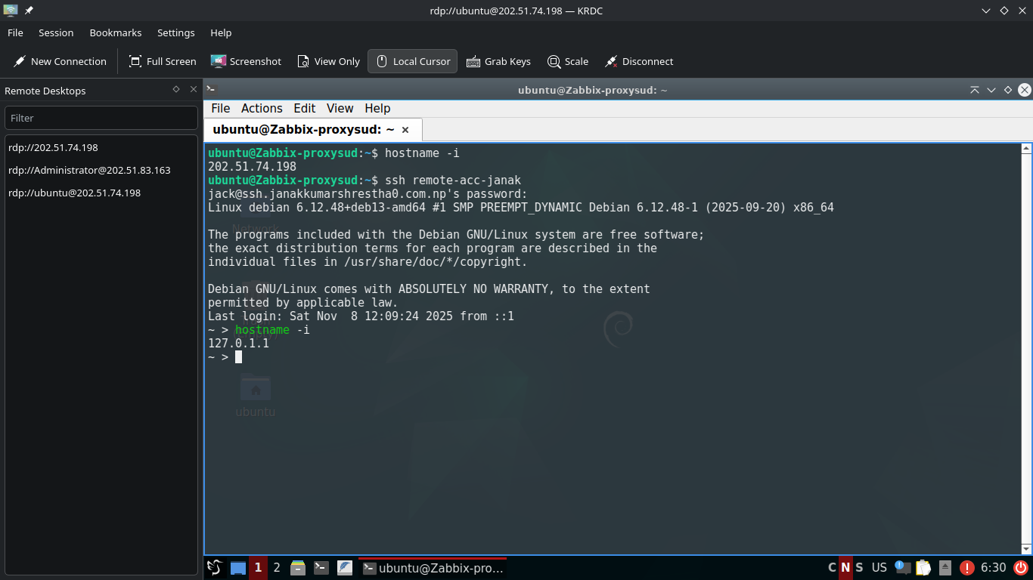Take a Screenshot of the remote session

tap(246, 62)
